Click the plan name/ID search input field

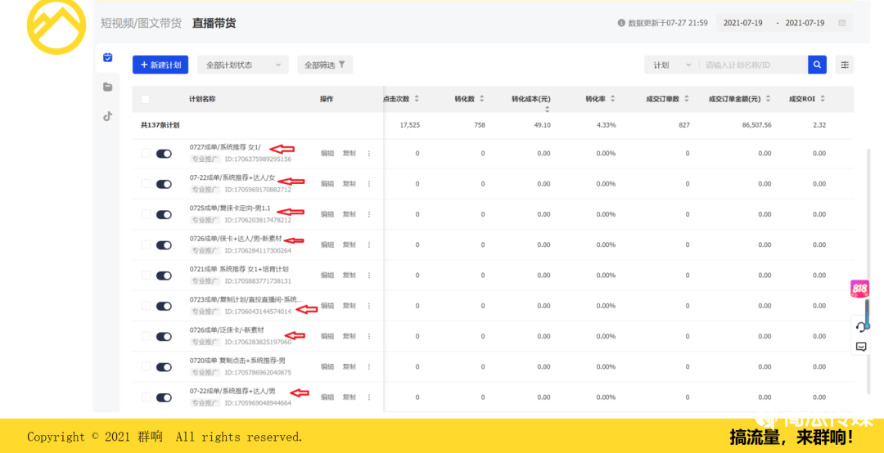pos(753,65)
